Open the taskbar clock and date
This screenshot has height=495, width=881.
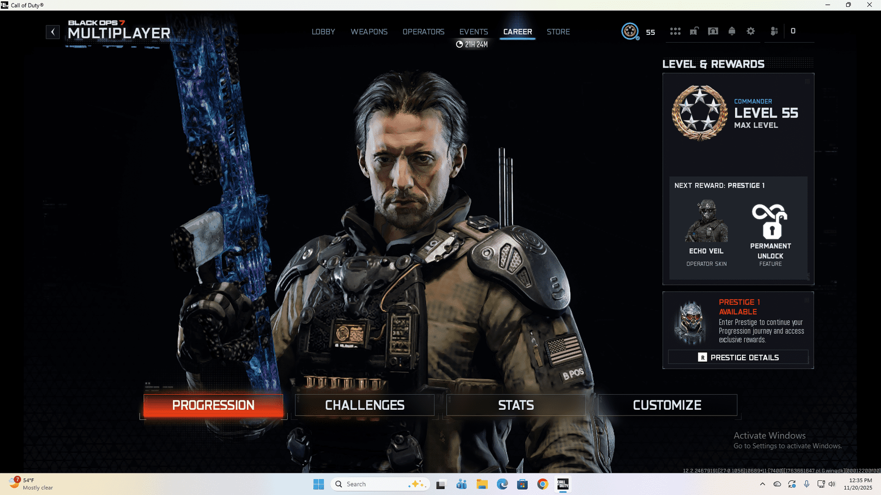pos(858,484)
